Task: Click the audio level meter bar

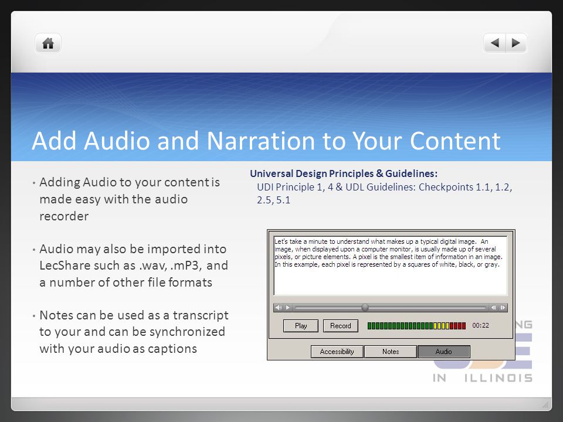Action: (x=416, y=326)
